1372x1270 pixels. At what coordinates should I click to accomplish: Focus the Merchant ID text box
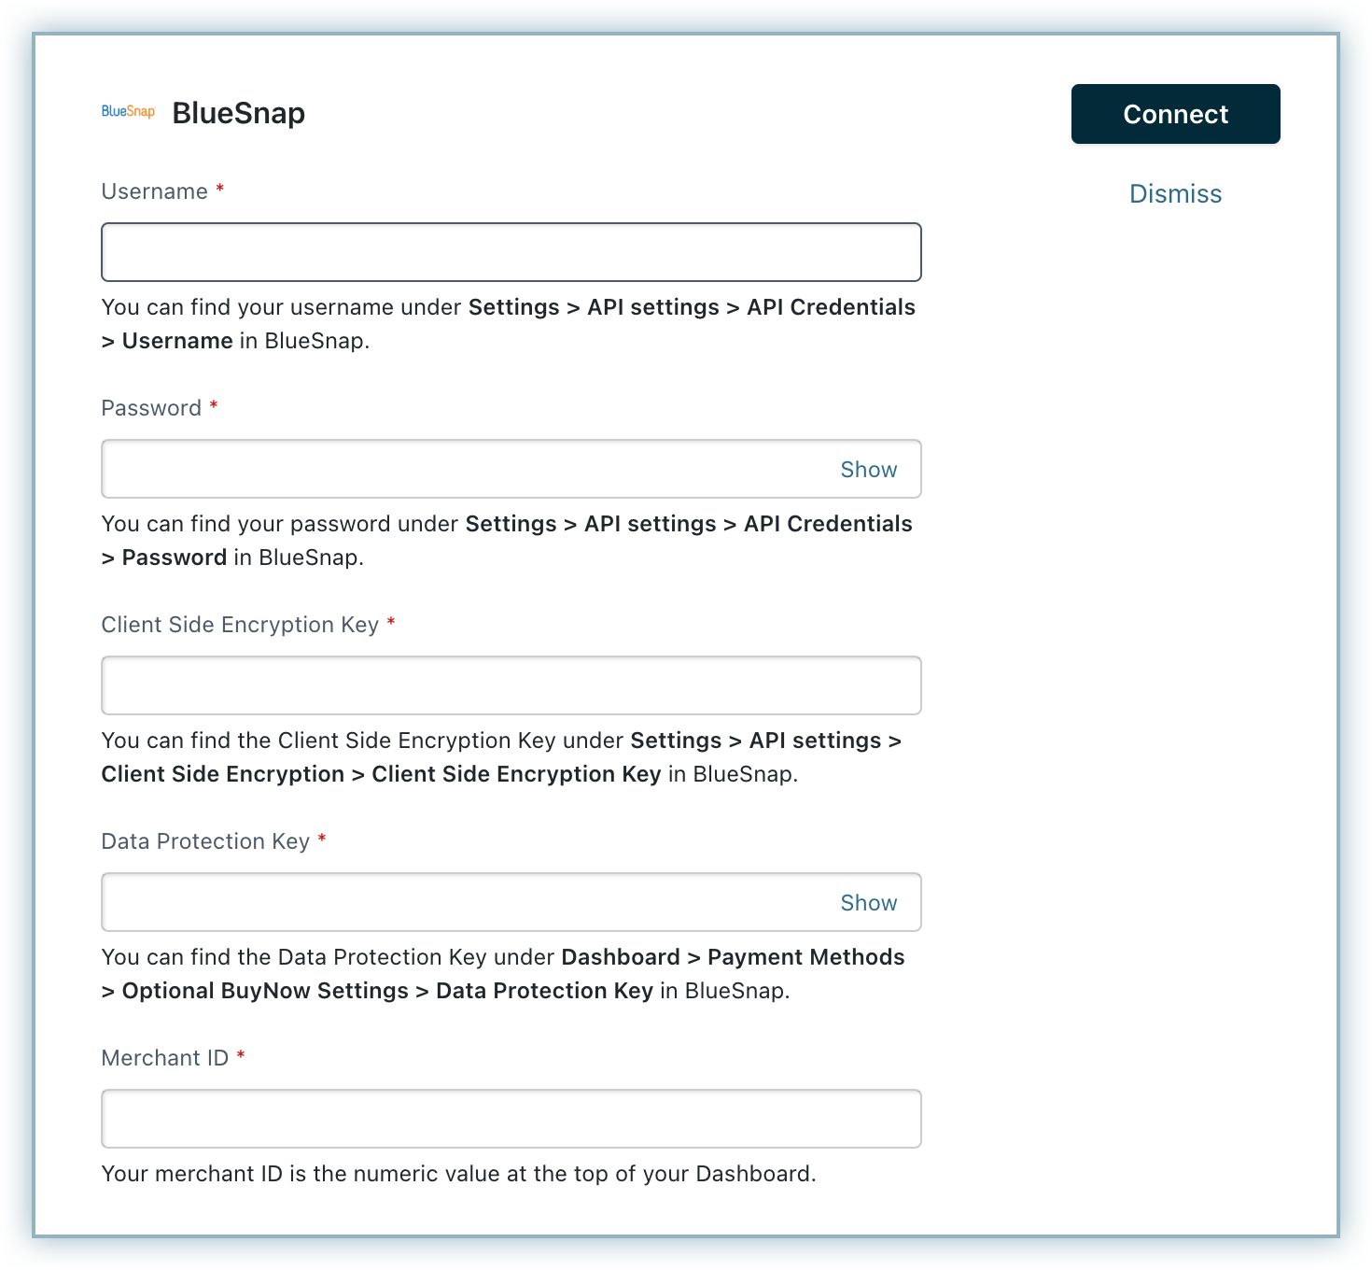click(511, 1119)
